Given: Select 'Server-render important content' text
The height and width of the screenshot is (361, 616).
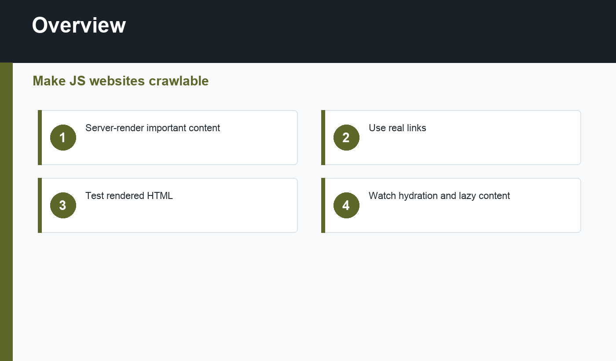Looking at the screenshot, I should pos(153,128).
